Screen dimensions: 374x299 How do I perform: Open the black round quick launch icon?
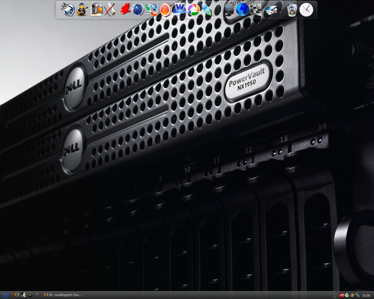[x=30, y=295]
